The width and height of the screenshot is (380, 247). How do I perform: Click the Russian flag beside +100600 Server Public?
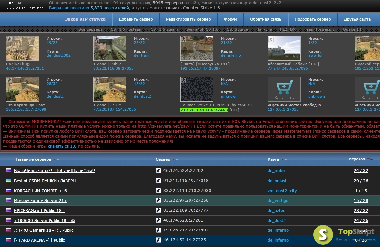tap(9, 220)
